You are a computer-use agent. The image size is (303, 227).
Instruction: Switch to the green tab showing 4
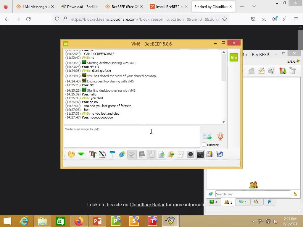click(x=213, y=202)
